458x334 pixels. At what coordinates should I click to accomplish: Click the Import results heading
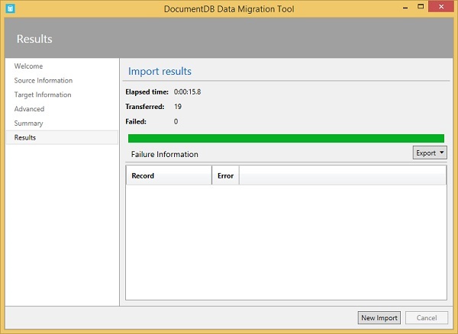pyautogui.click(x=160, y=72)
